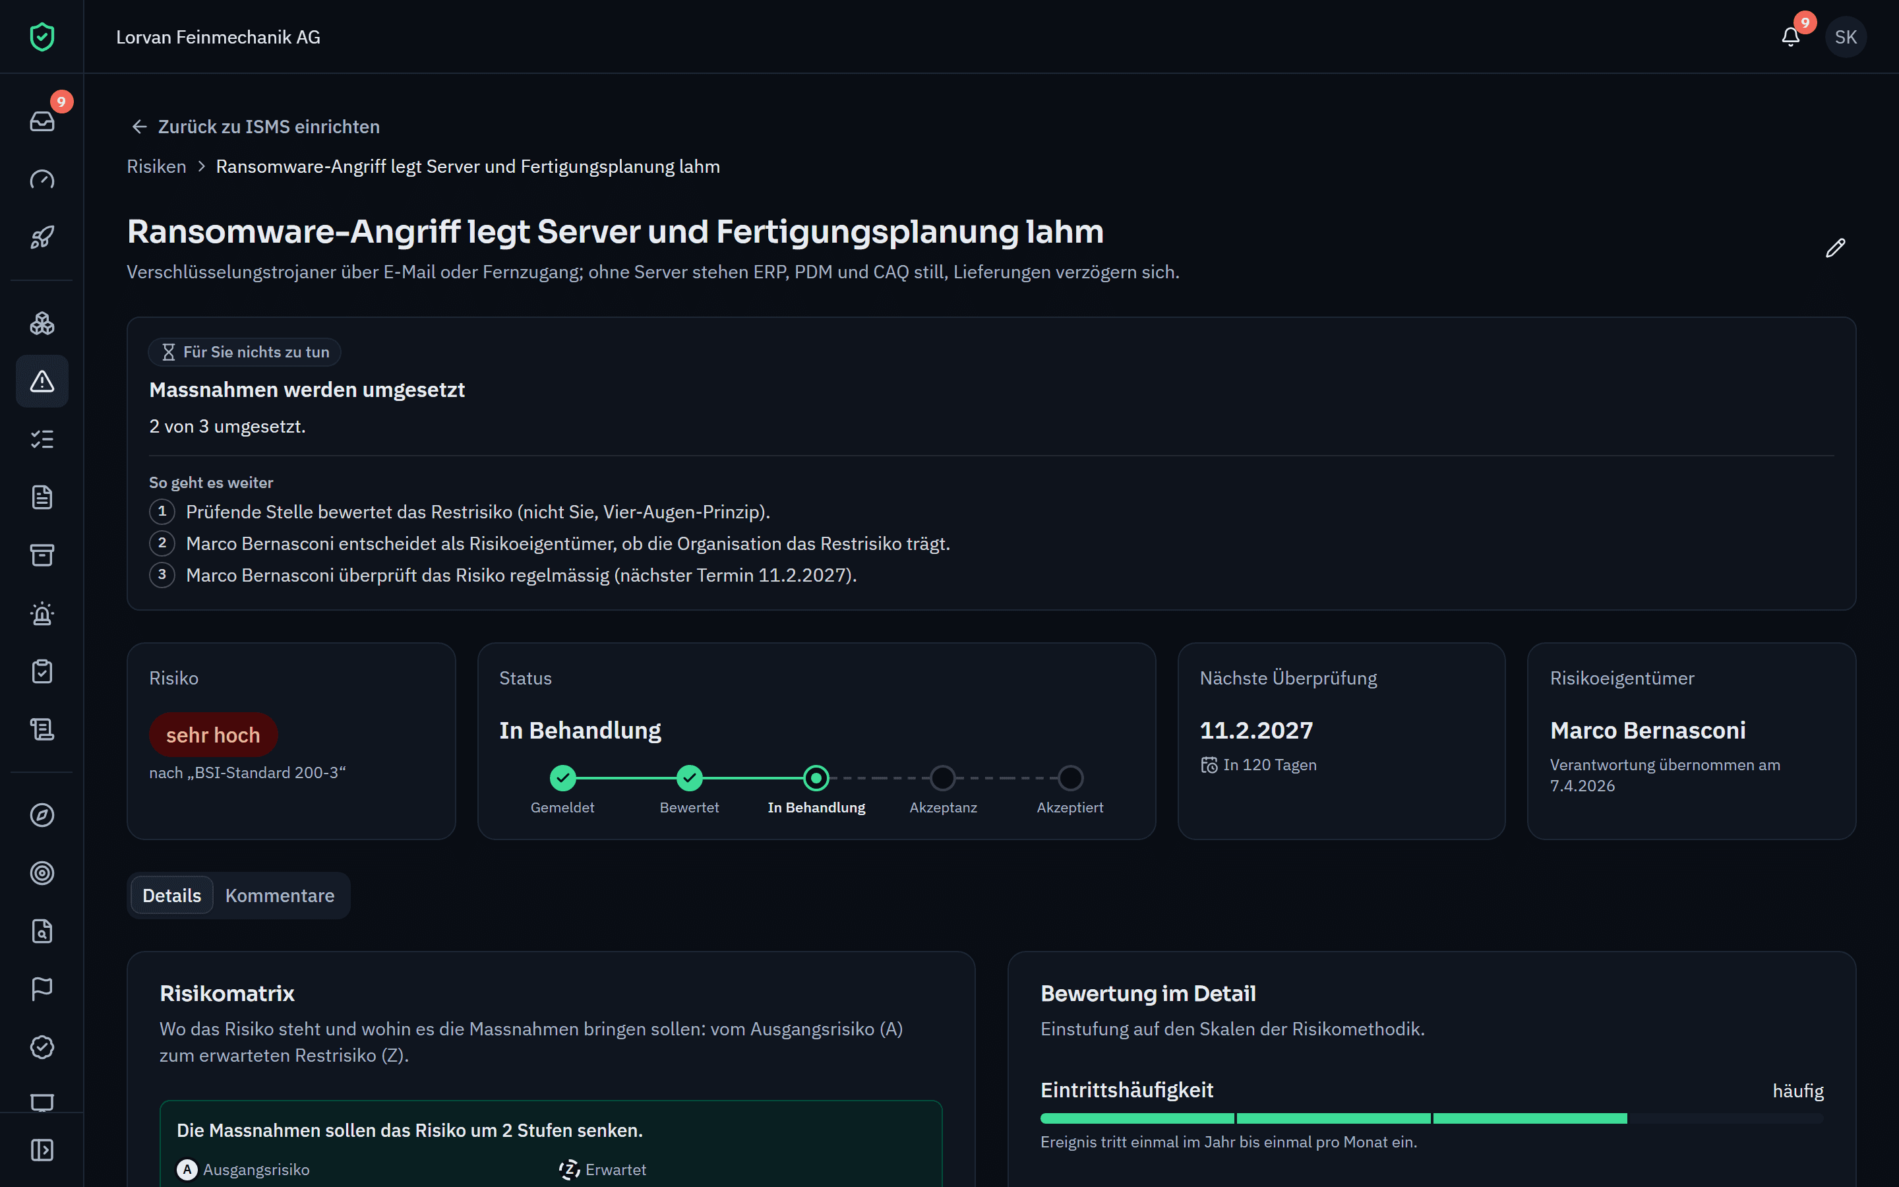Open the text document icon in sidebar
Image resolution: width=1899 pixels, height=1187 pixels.
pos(42,498)
